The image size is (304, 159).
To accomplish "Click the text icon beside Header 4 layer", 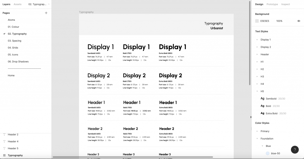I will [x=4, y=142].
